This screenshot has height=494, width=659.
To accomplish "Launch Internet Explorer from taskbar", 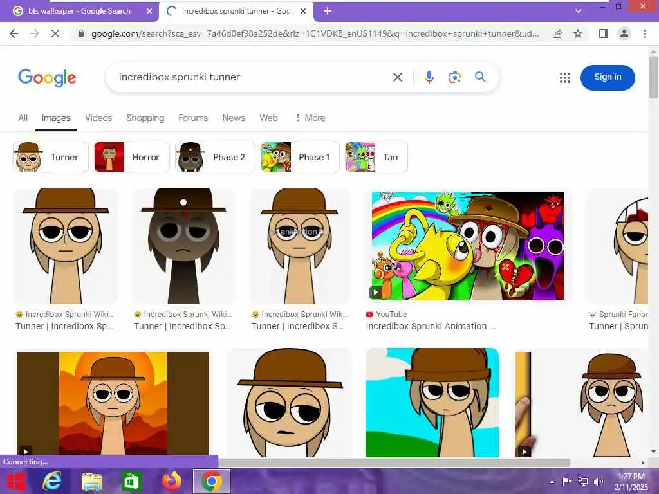I will (52, 481).
